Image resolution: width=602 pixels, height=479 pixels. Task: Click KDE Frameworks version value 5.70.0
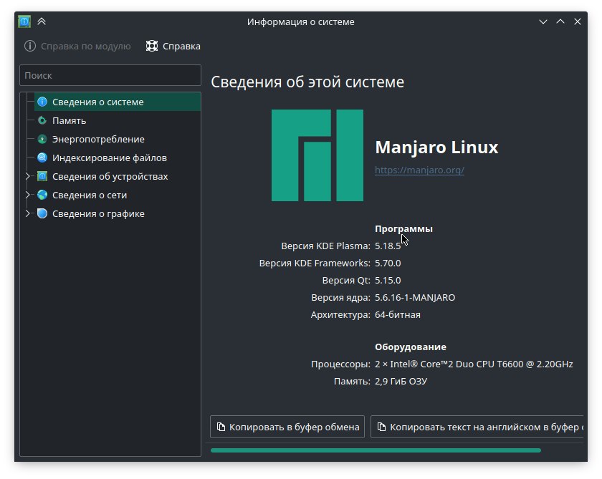point(388,263)
